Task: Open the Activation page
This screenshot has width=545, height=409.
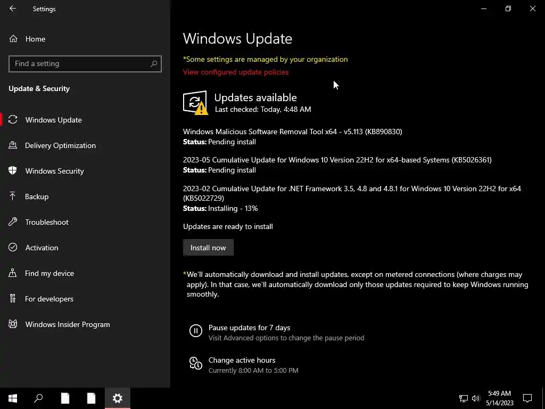Action: [42, 248]
